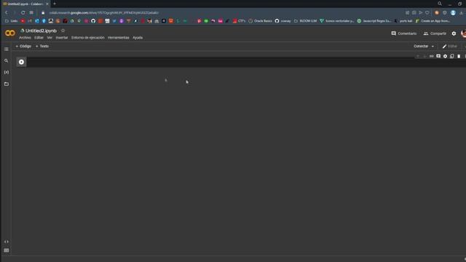Open the search and replace sidebar icon
The image size is (466, 262).
[x=7, y=60]
